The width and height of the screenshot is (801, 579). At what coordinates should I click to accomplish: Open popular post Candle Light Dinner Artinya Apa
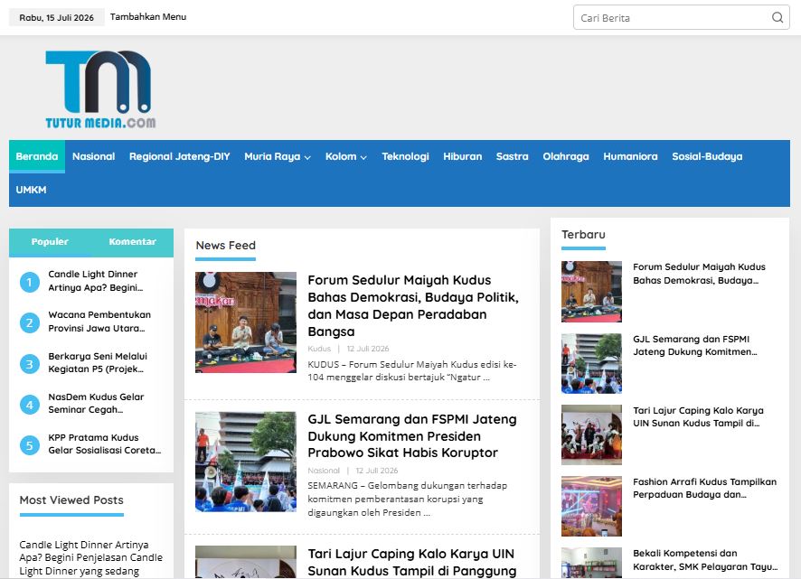tap(96, 281)
